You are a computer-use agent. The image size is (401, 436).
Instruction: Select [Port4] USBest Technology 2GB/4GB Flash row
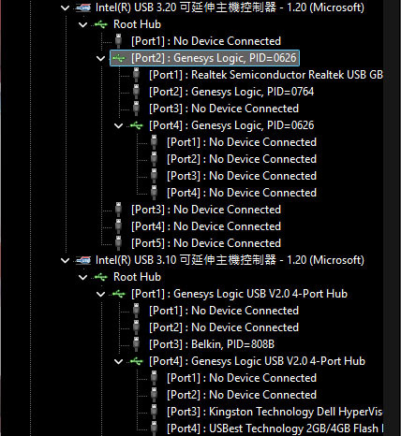coord(275,429)
